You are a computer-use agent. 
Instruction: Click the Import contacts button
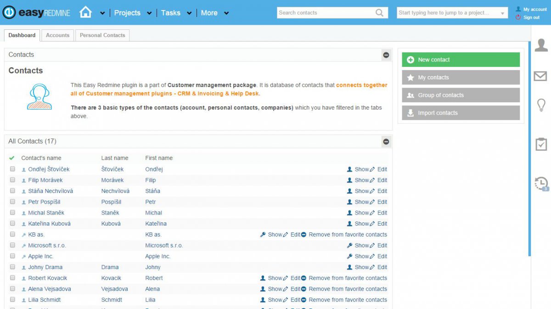(461, 113)
